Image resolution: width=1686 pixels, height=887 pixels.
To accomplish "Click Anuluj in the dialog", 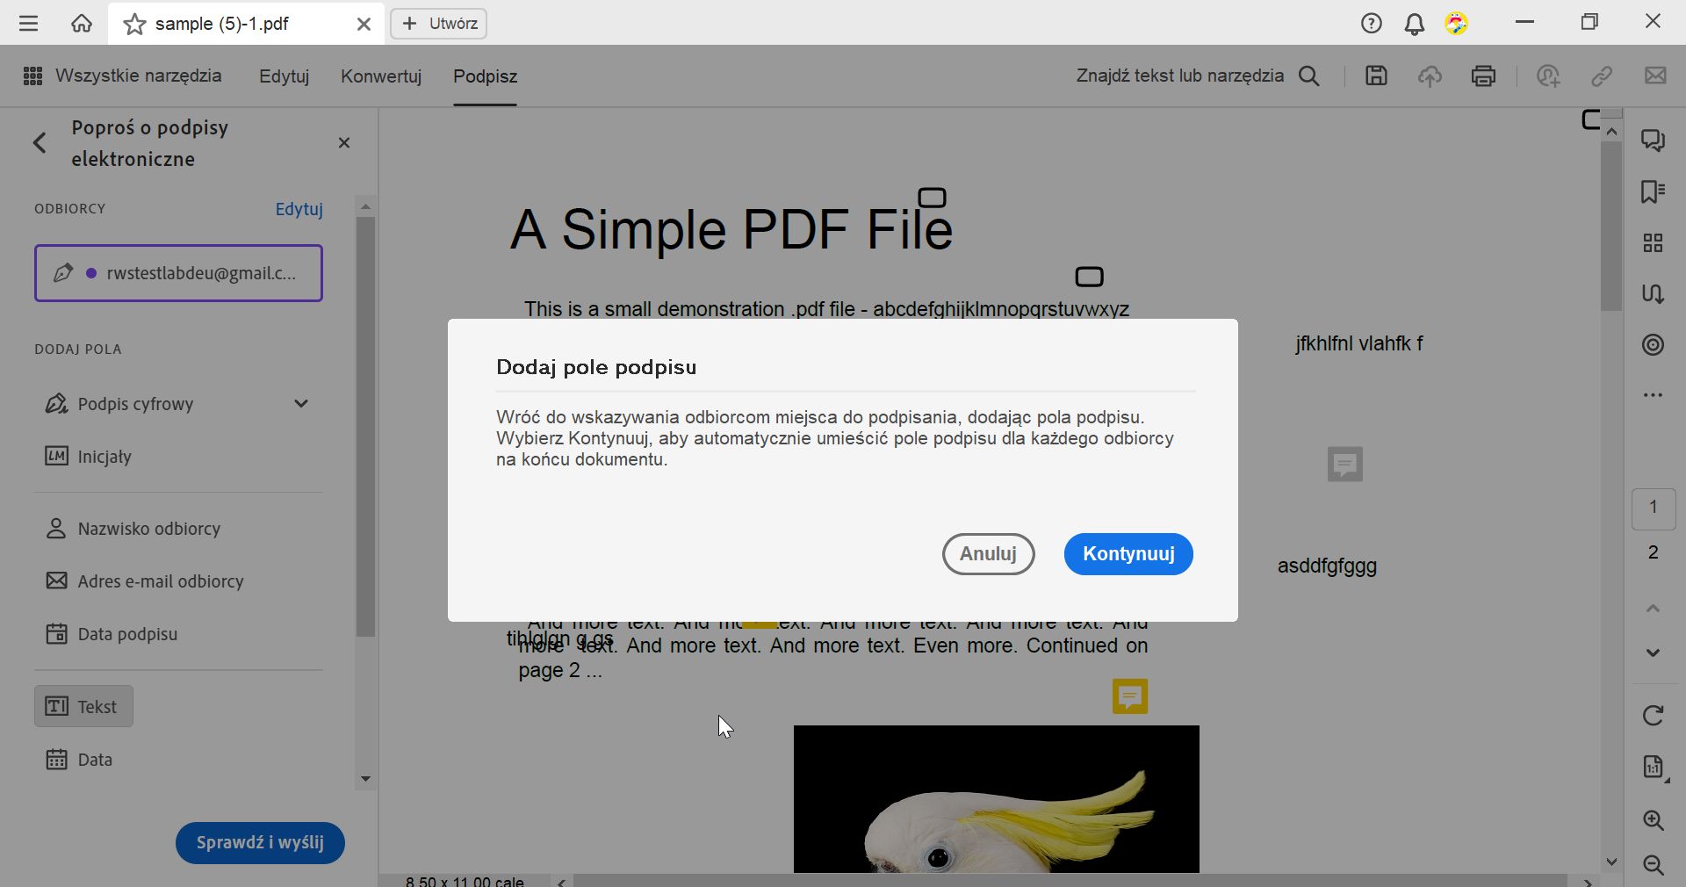I will coord(988,554).
